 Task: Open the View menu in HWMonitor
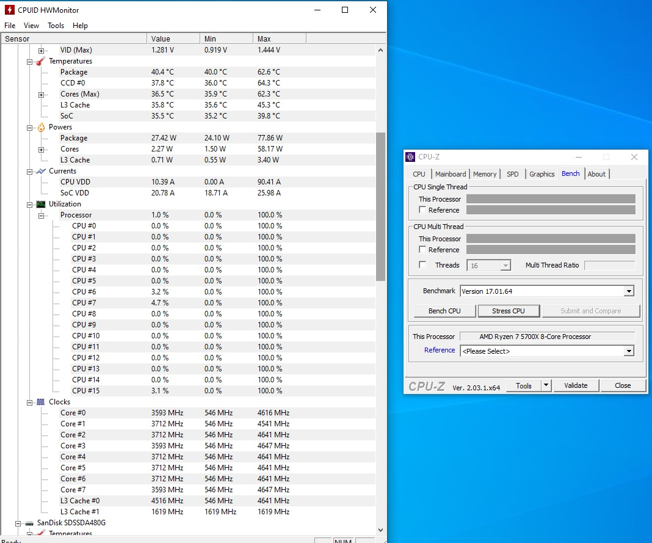(x=31, y=26)
